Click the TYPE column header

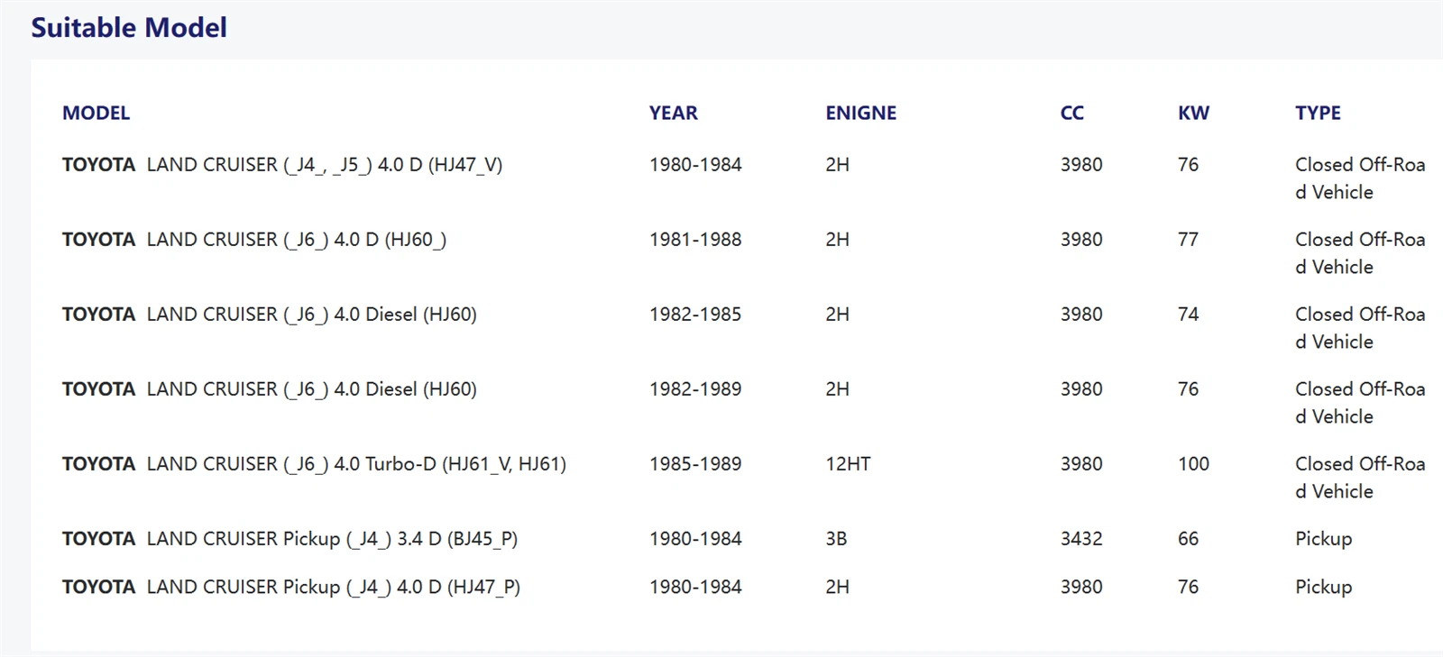click(1318, 113)
